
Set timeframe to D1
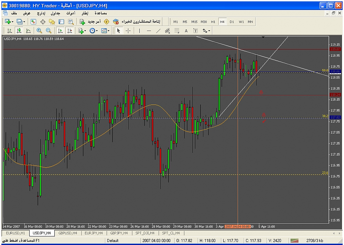[x=232, y=22]
